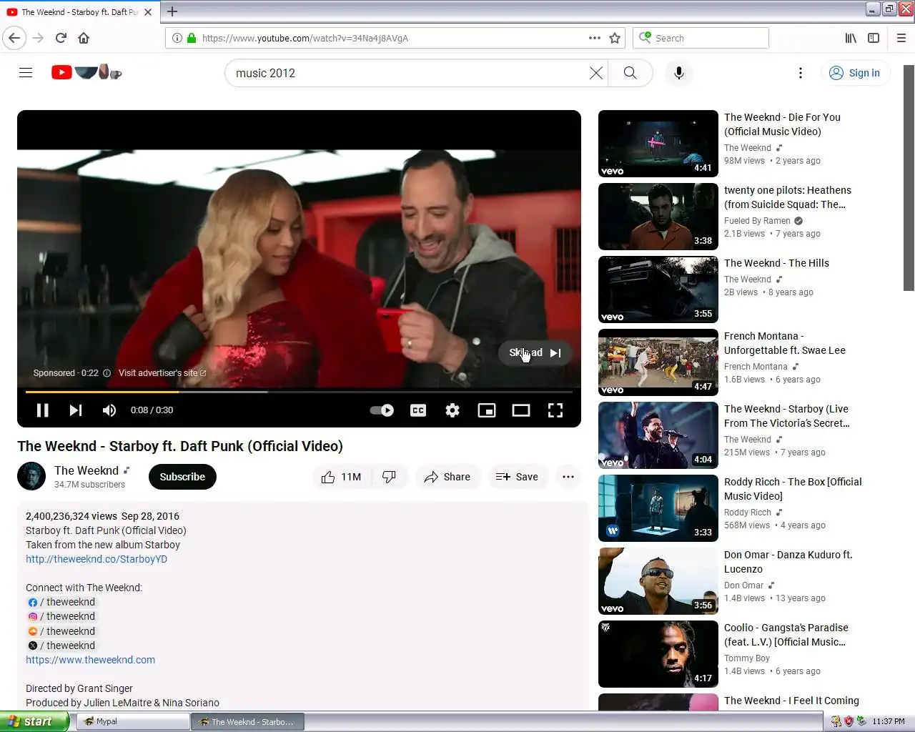
Task: Open player settings gear
Action: tap(452, 410)
